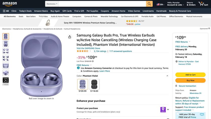
Task: Click the share icon beside product image
Action: (70, 37)
